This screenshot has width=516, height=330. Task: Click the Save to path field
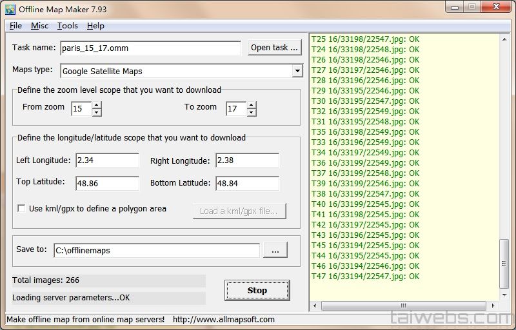(x=156, y=251)
